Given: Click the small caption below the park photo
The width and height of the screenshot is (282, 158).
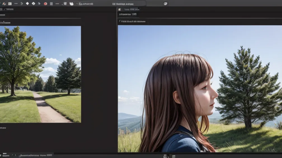Looking at the screenshot, I should pyautogui.click(x=3, y=128).
